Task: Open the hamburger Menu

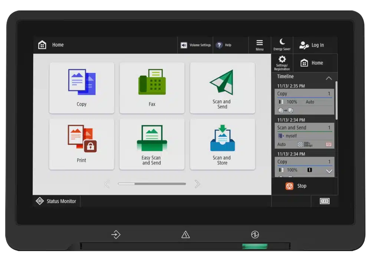Action: click(x=260, y=45)
